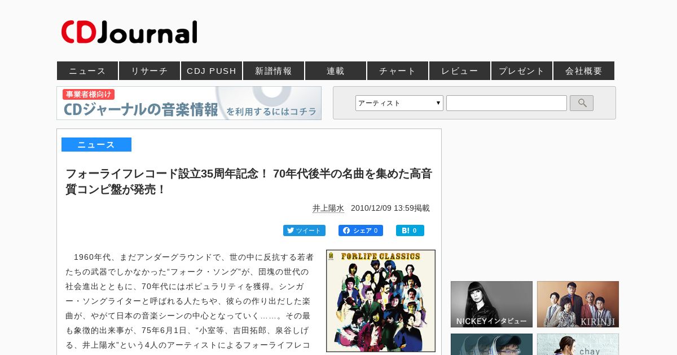Open the thumbnail below NICKEYインタビュー
The width and height of the screenshot is (677, 355).
point(491,344)
